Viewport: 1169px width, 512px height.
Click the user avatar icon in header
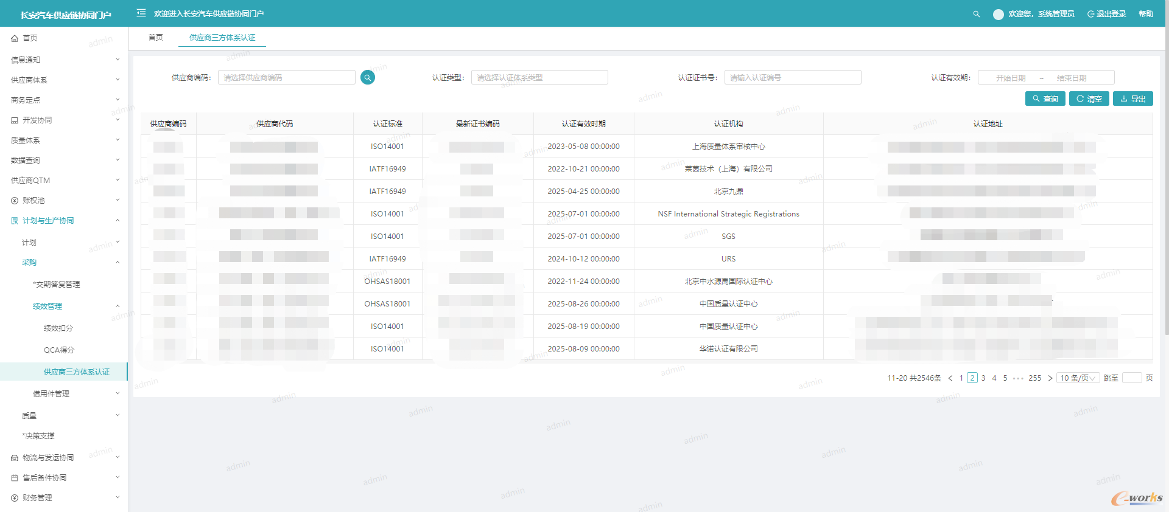[x=999, y=14]
